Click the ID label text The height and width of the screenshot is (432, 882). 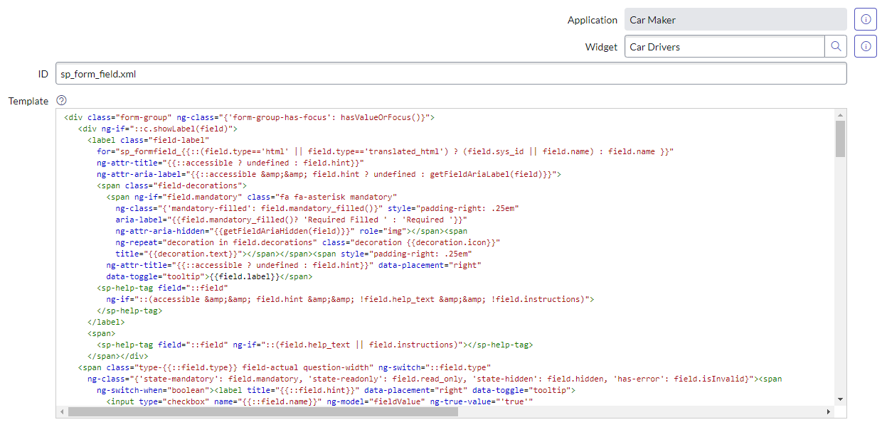[43, 73]
